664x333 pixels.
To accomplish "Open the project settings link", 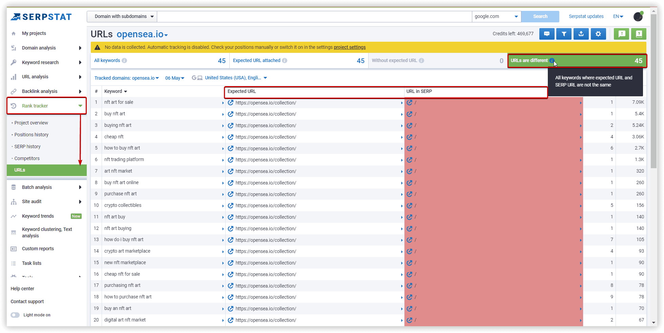I will 350,47.
